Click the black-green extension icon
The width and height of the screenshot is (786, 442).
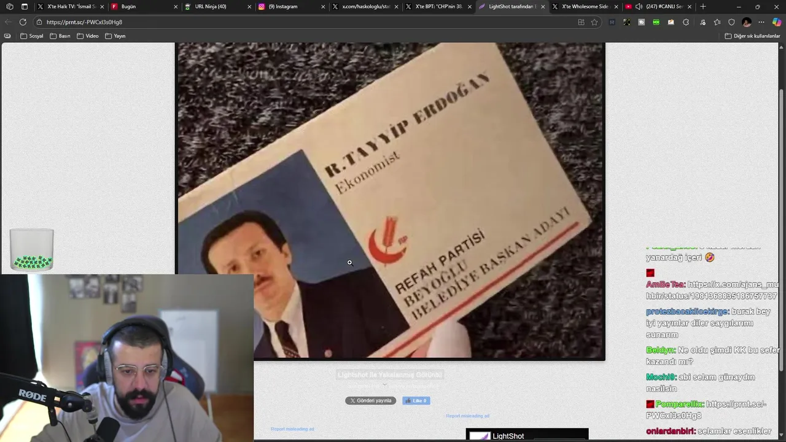pyautogui.click(x=626, y=22)
